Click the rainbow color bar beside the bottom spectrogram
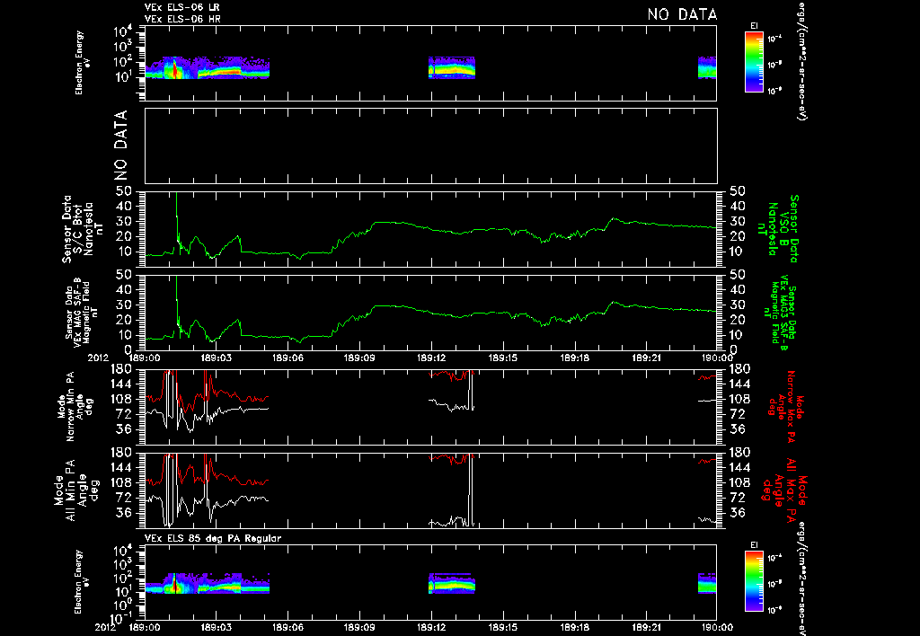This screenshot has width=920, height=636. [754, 581]
